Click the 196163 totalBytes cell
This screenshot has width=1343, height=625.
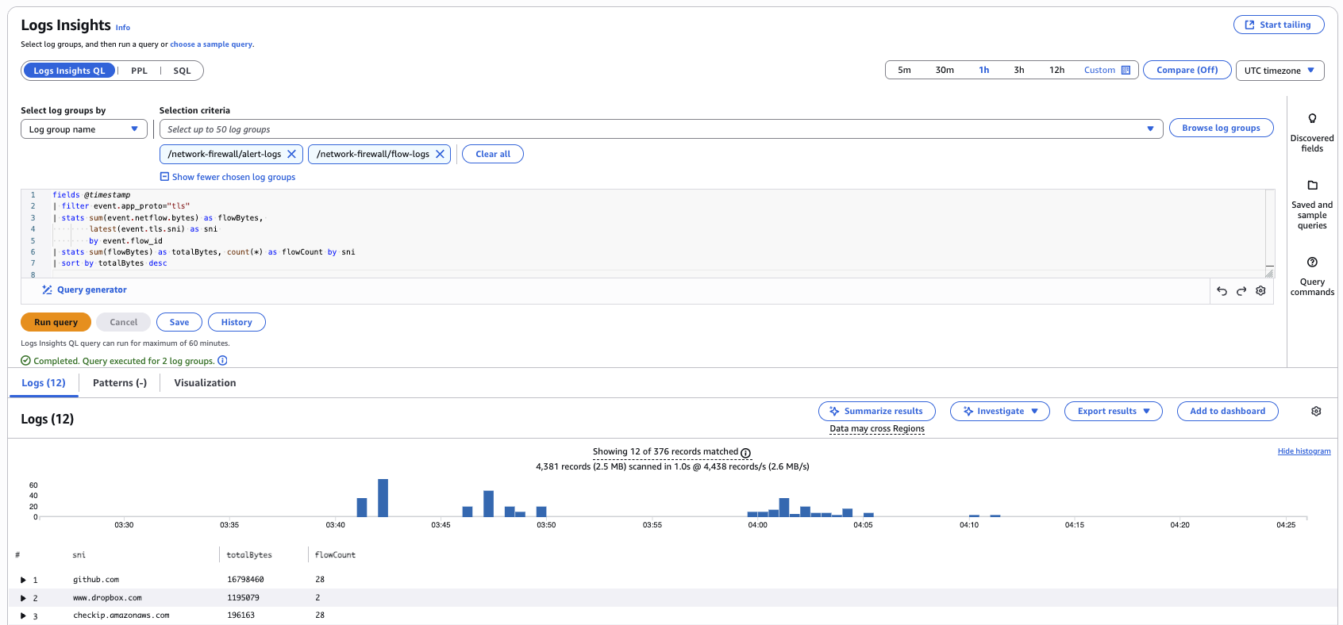coord(241,615)
